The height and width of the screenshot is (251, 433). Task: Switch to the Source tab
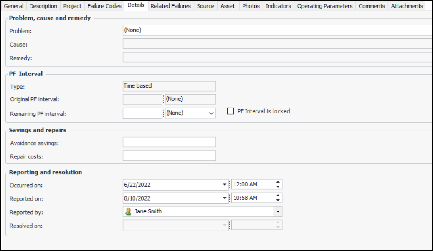pyautogui.click(x=205, y=6)
